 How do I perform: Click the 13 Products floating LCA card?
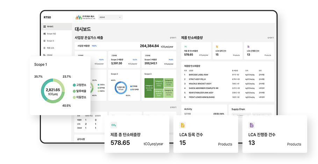(x=275, y=134)
